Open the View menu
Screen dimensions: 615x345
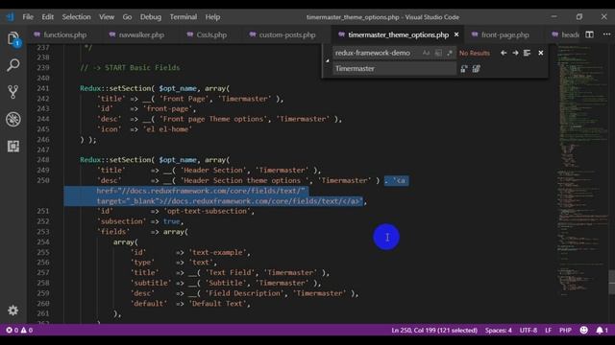click(x=107, y=17)
